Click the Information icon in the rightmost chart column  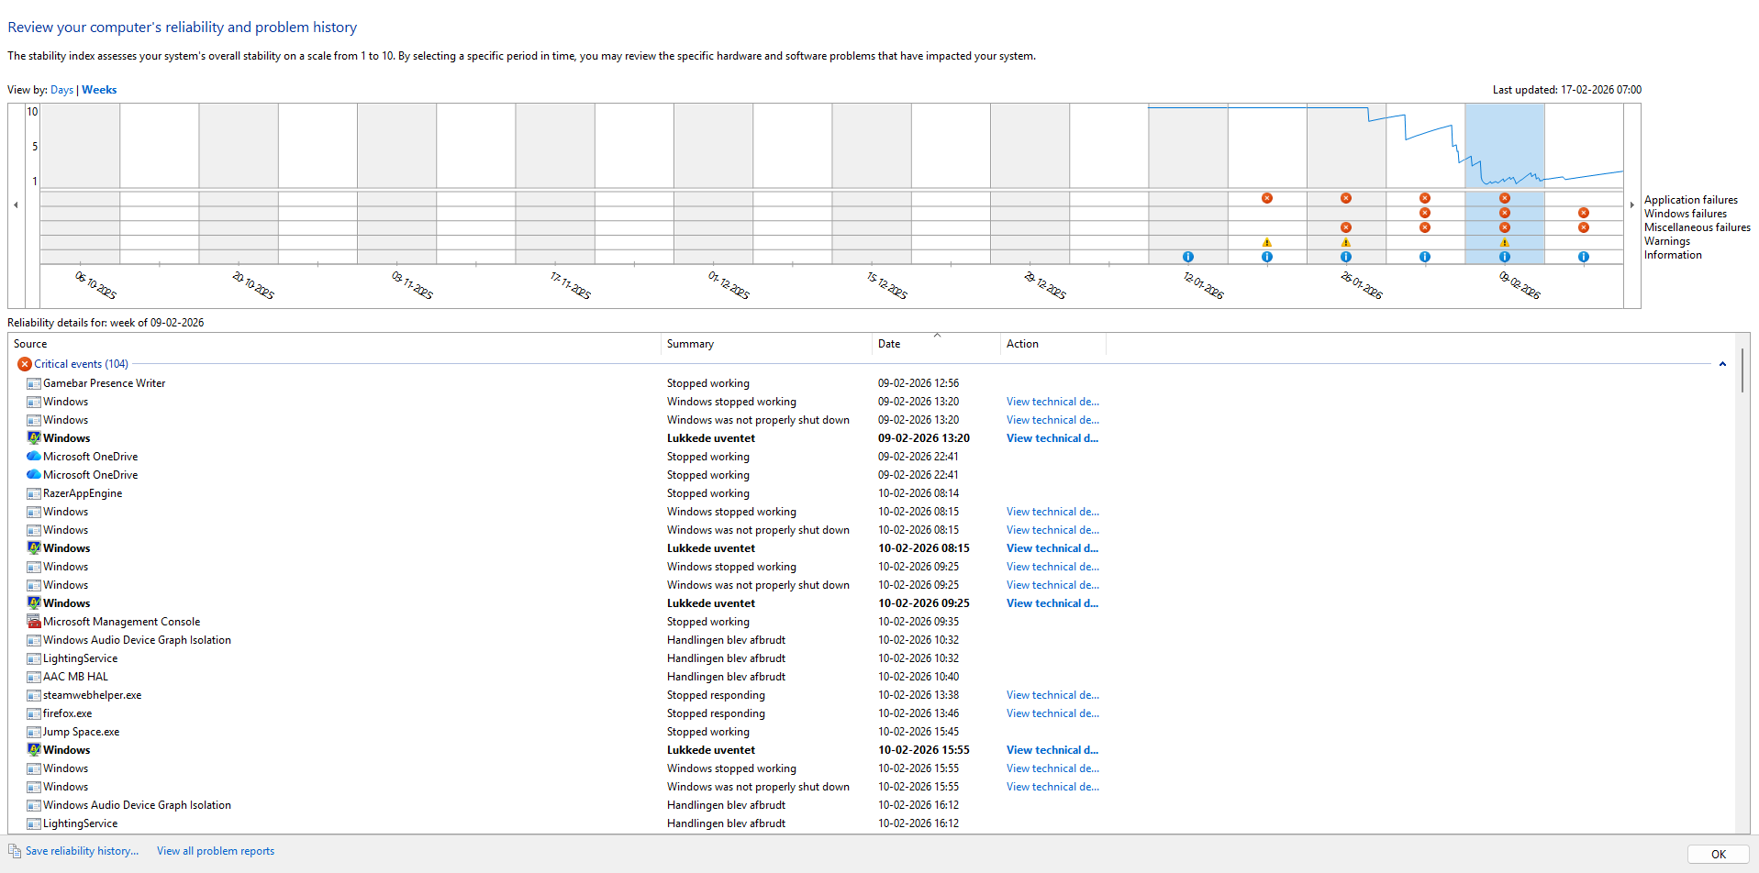pos(1584,257)
